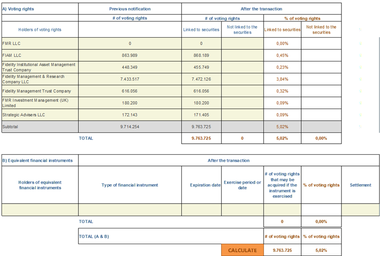Select the empty Settlement field
The height and width of the screenshot is (256, 380).
click(x=360, y=209)
